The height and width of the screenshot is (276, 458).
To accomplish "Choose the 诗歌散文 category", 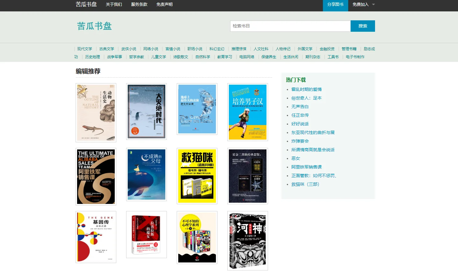I will click(x=181, y=57).
